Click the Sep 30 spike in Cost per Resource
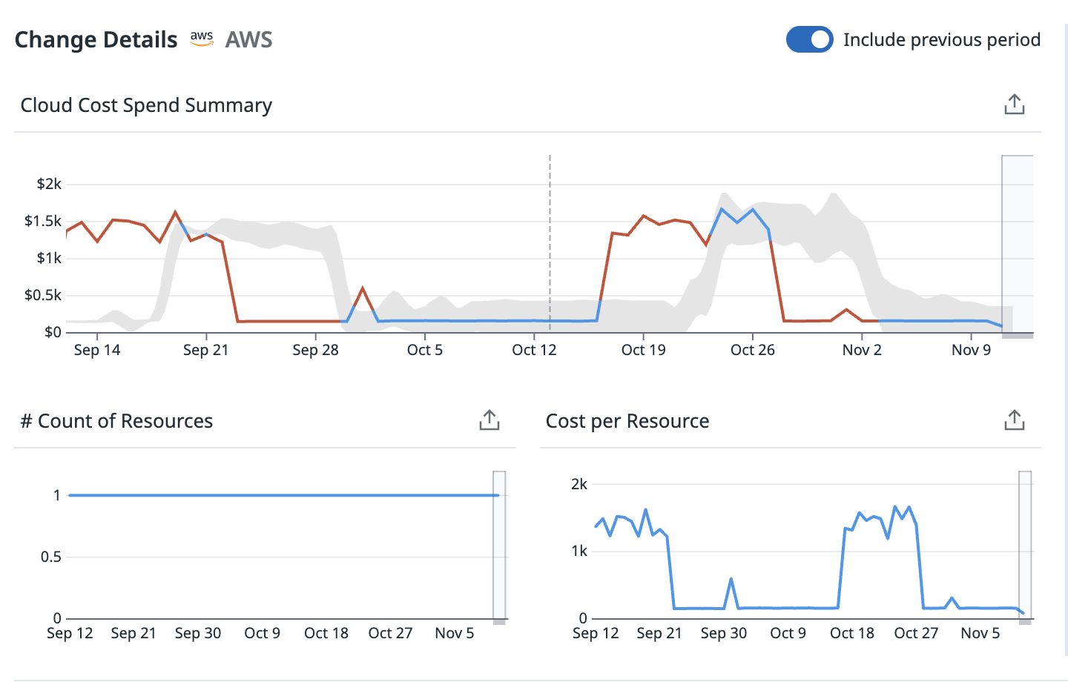Screen dimensions: 1068x682 coord(731,580)
